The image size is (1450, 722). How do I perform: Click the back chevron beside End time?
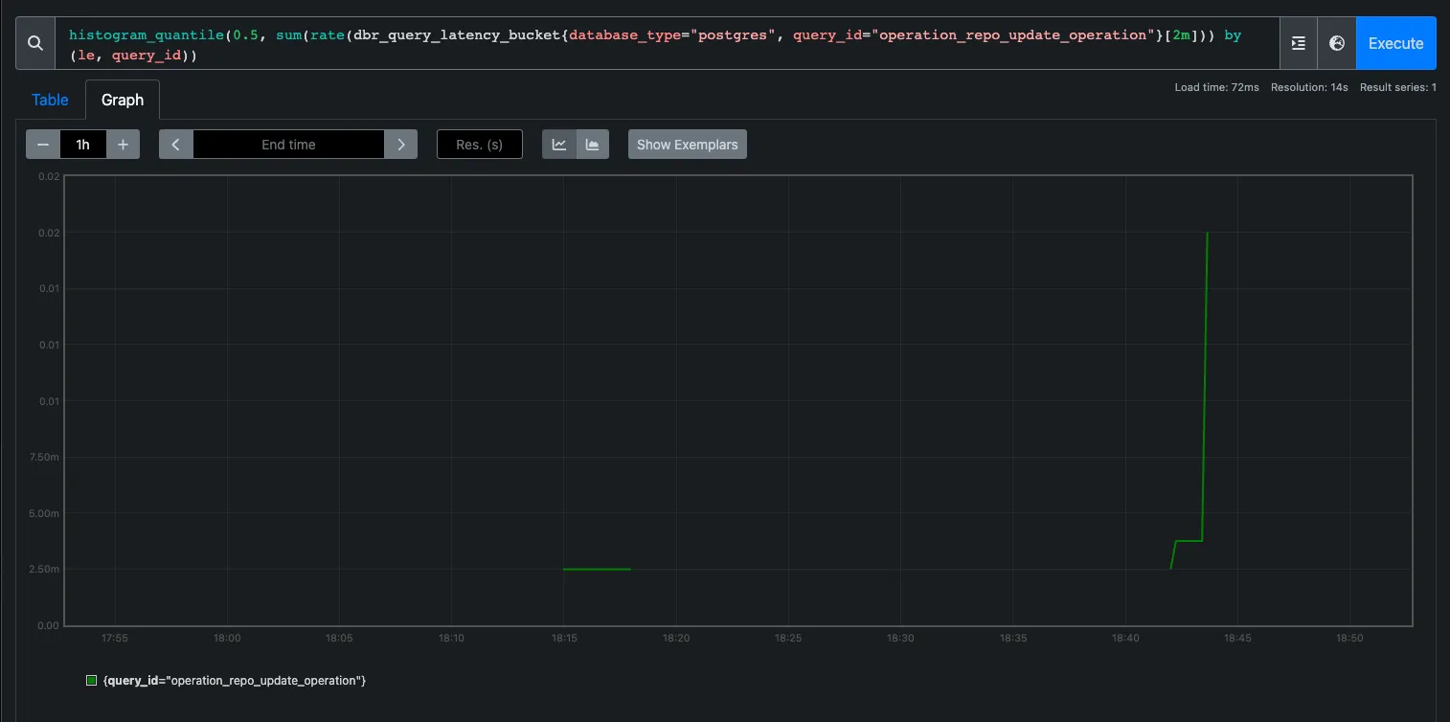pyautogui.click(x=176, y=144)
